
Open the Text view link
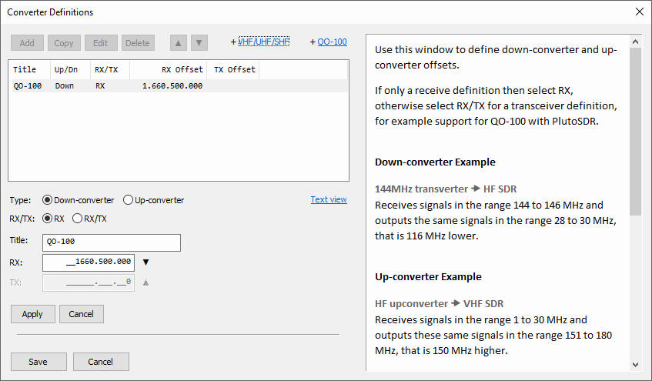pos(329,199)
